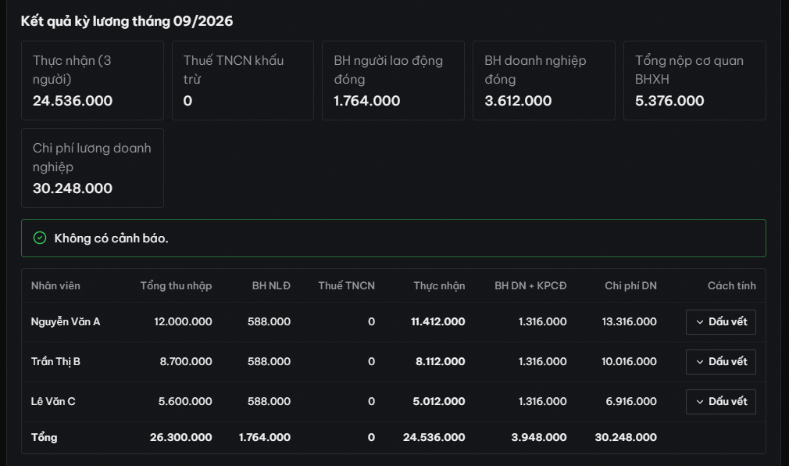
Task: Click the 3.948.000 total in the Tổng row
Action: coord(539,437)
